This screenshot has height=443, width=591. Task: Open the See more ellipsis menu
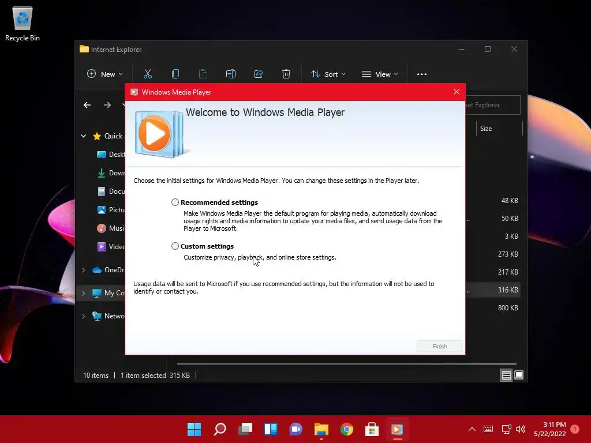pos(422,74)
